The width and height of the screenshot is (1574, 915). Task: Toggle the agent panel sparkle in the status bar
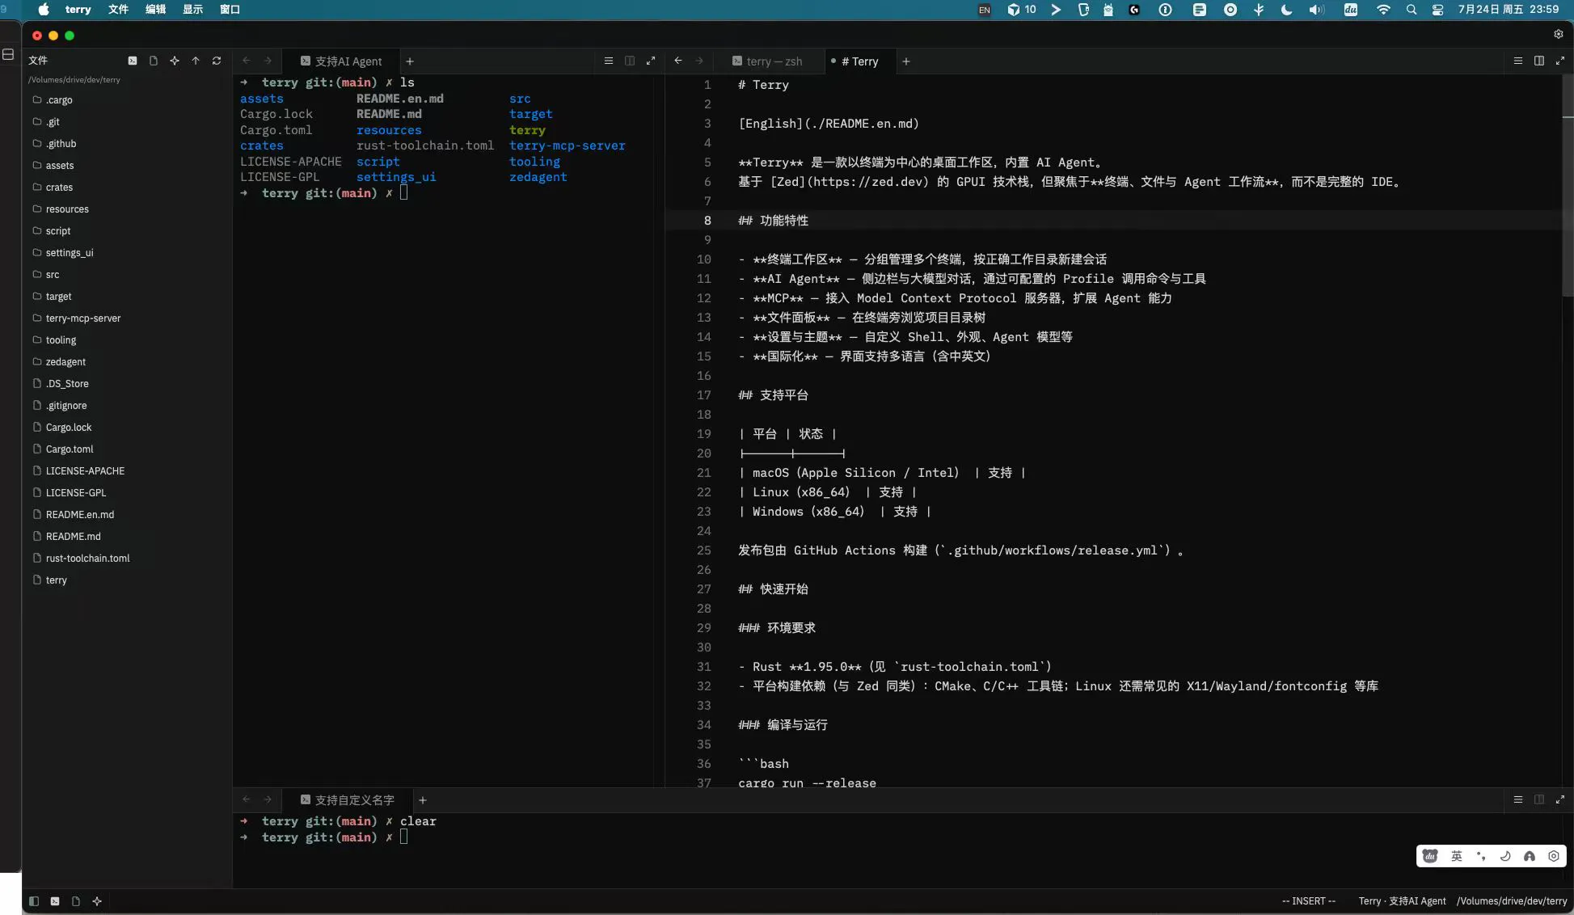pyautogui.click(x=97, y=901)
